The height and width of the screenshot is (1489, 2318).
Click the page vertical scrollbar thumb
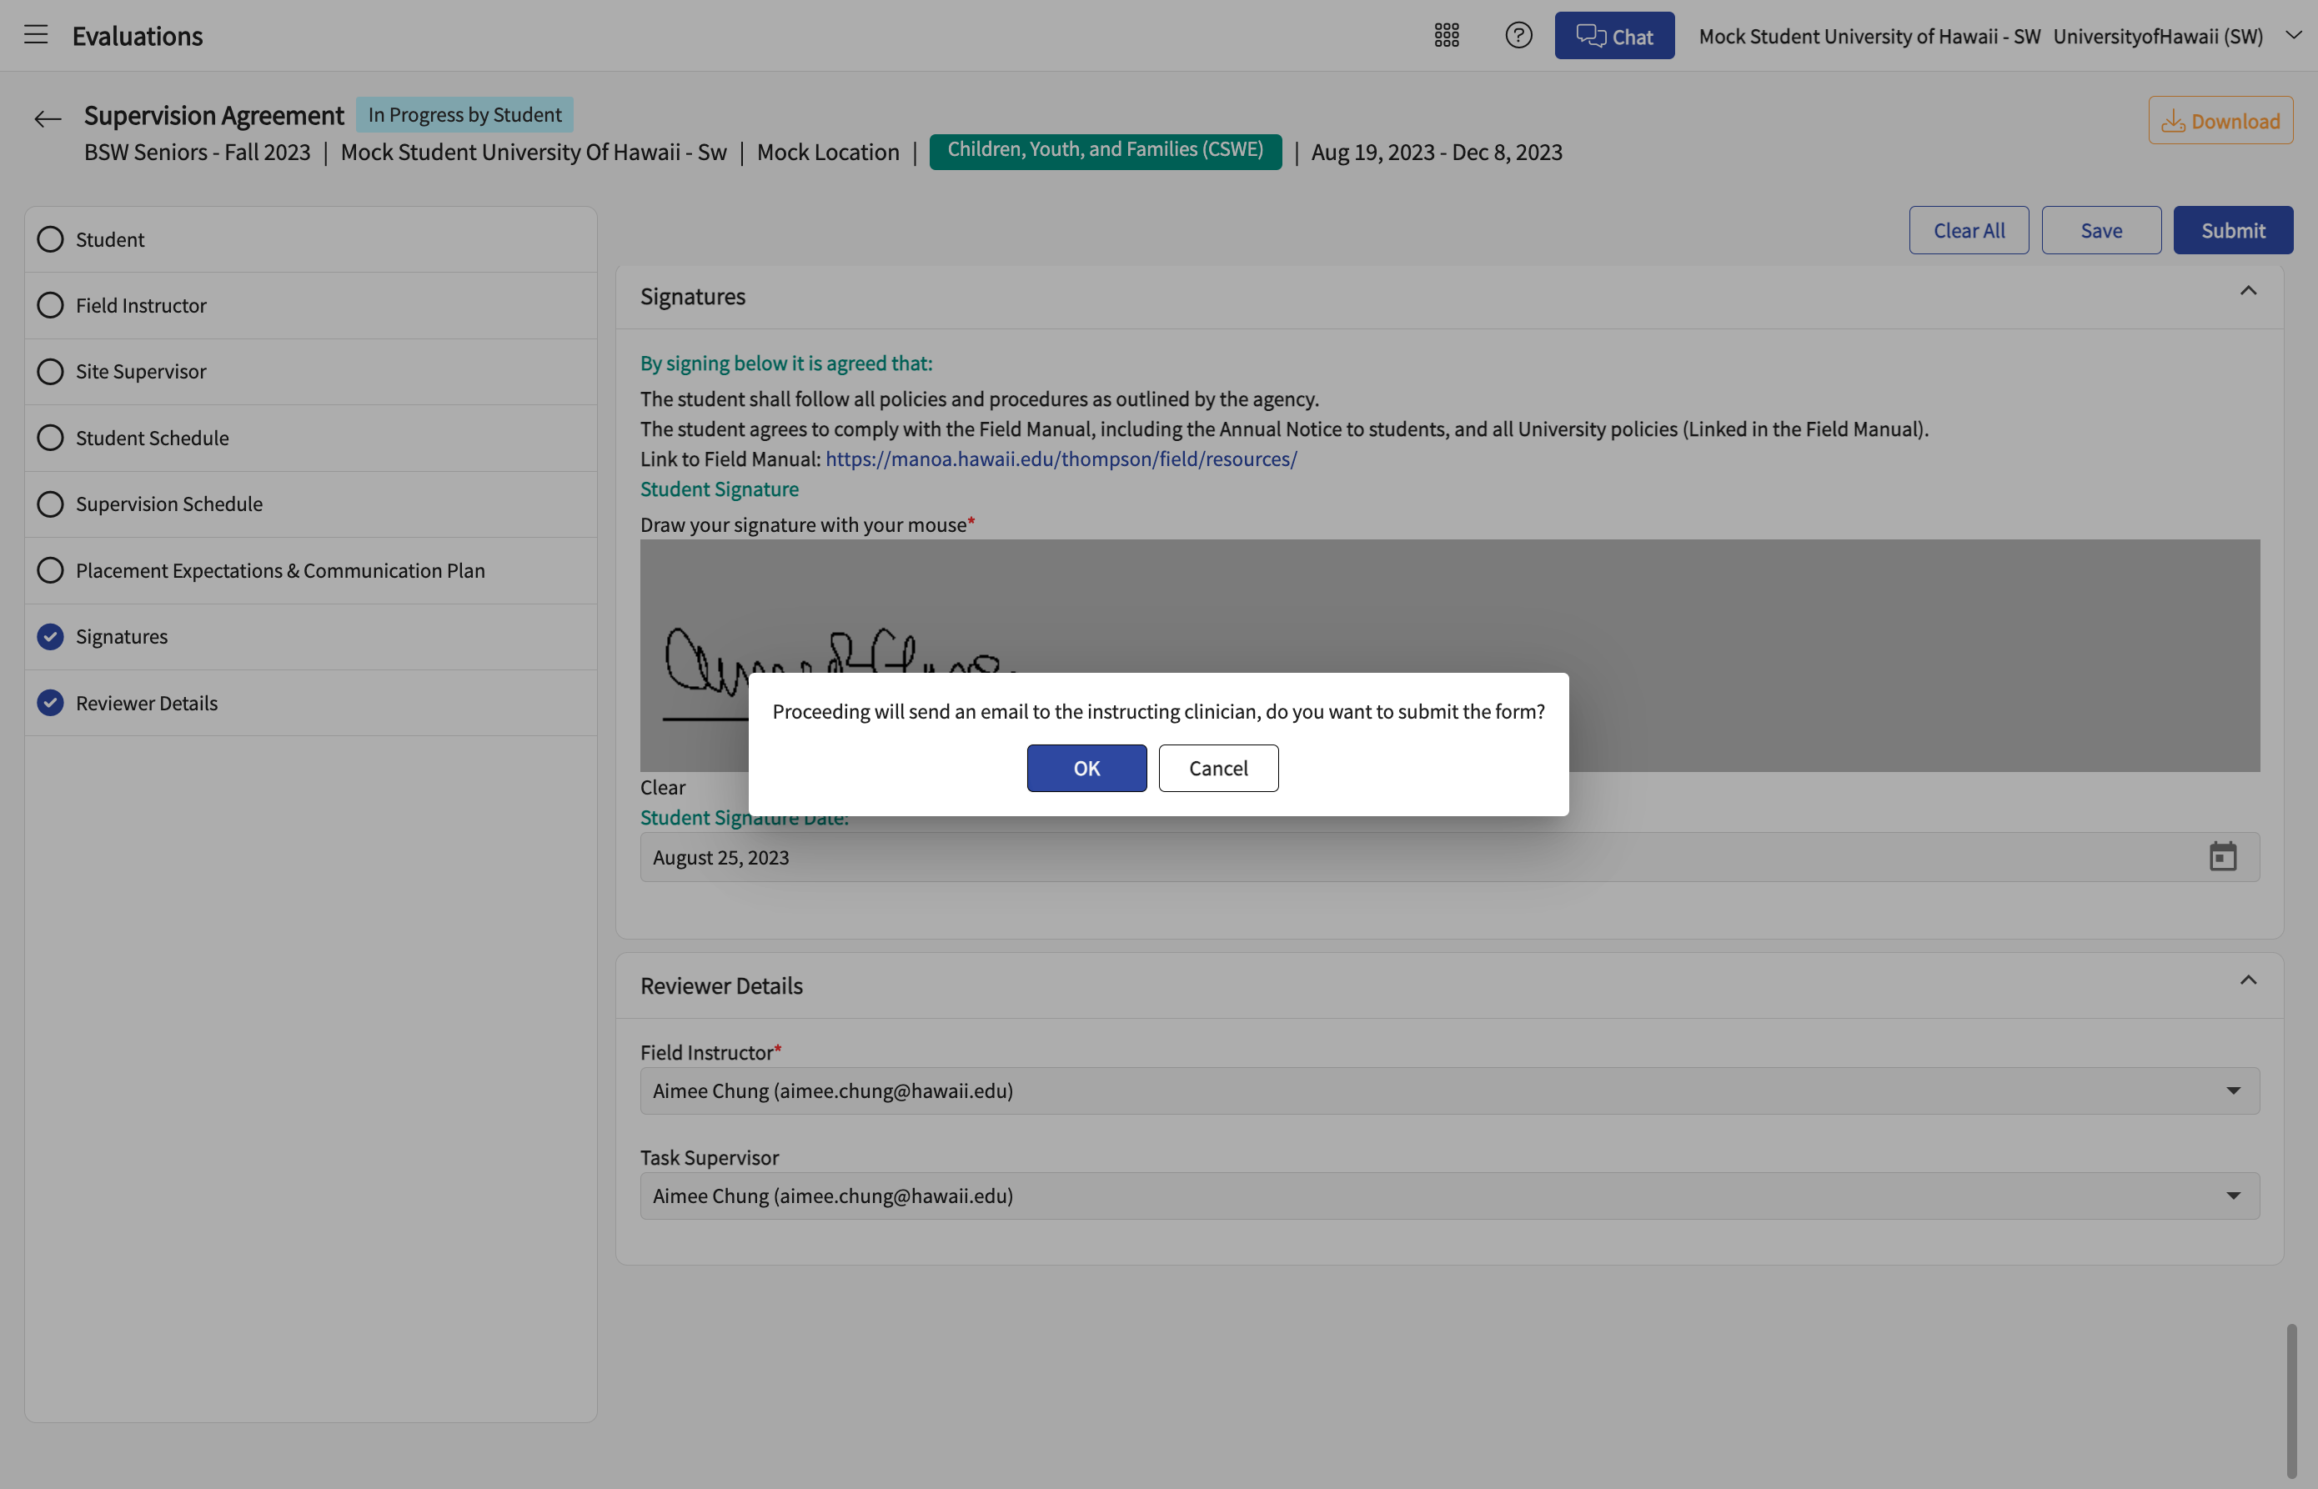pyautogui.click(x=2291, y=1400)
